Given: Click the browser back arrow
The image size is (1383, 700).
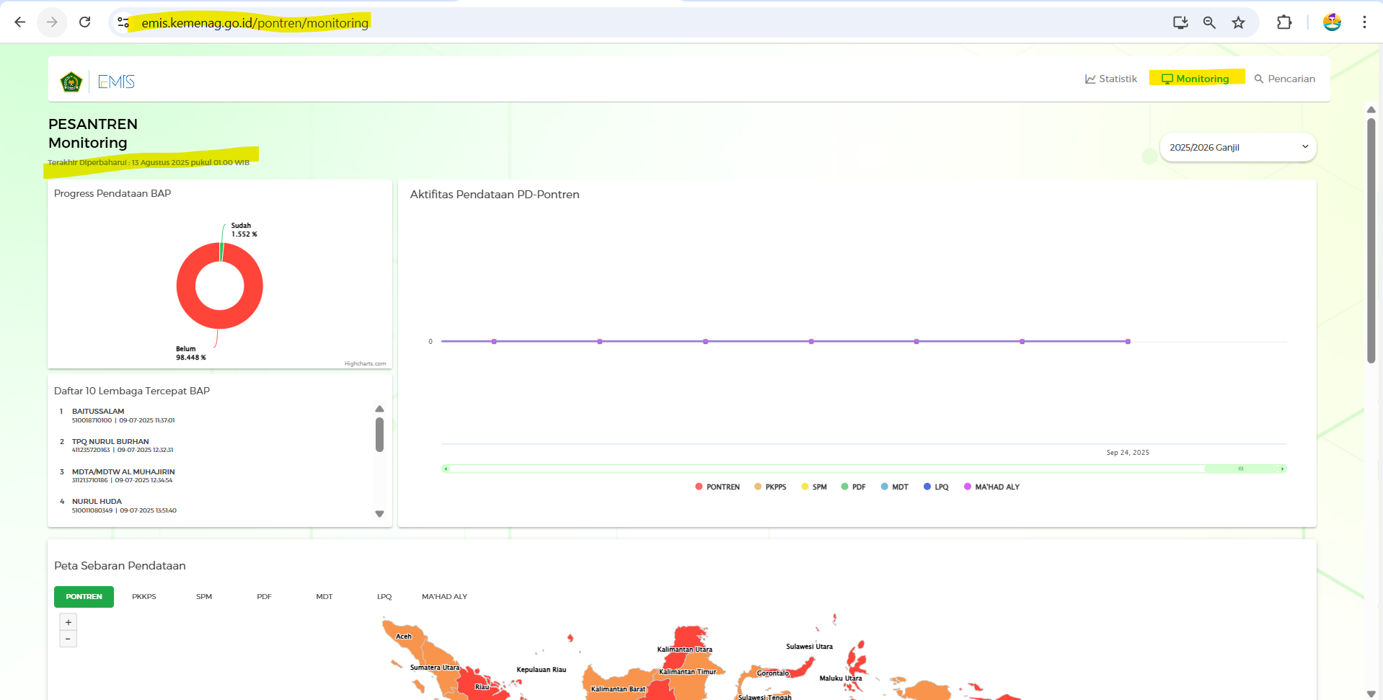Looking at the screenshot, I should click(20, 22).
